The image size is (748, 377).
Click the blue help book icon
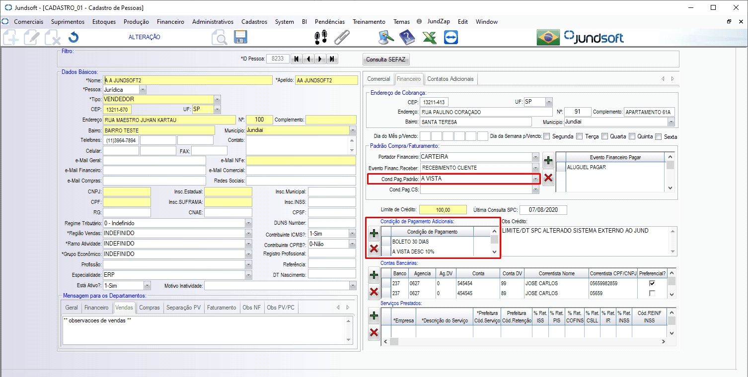(x=406, y=37)
